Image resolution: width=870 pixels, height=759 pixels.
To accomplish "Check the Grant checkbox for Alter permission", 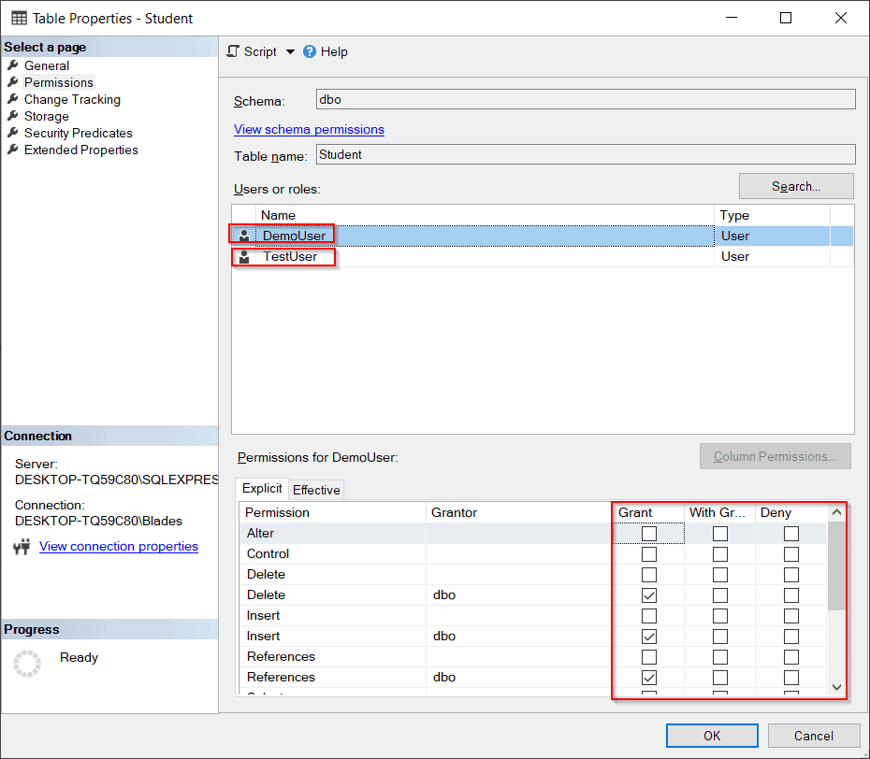I will [647, 533].
